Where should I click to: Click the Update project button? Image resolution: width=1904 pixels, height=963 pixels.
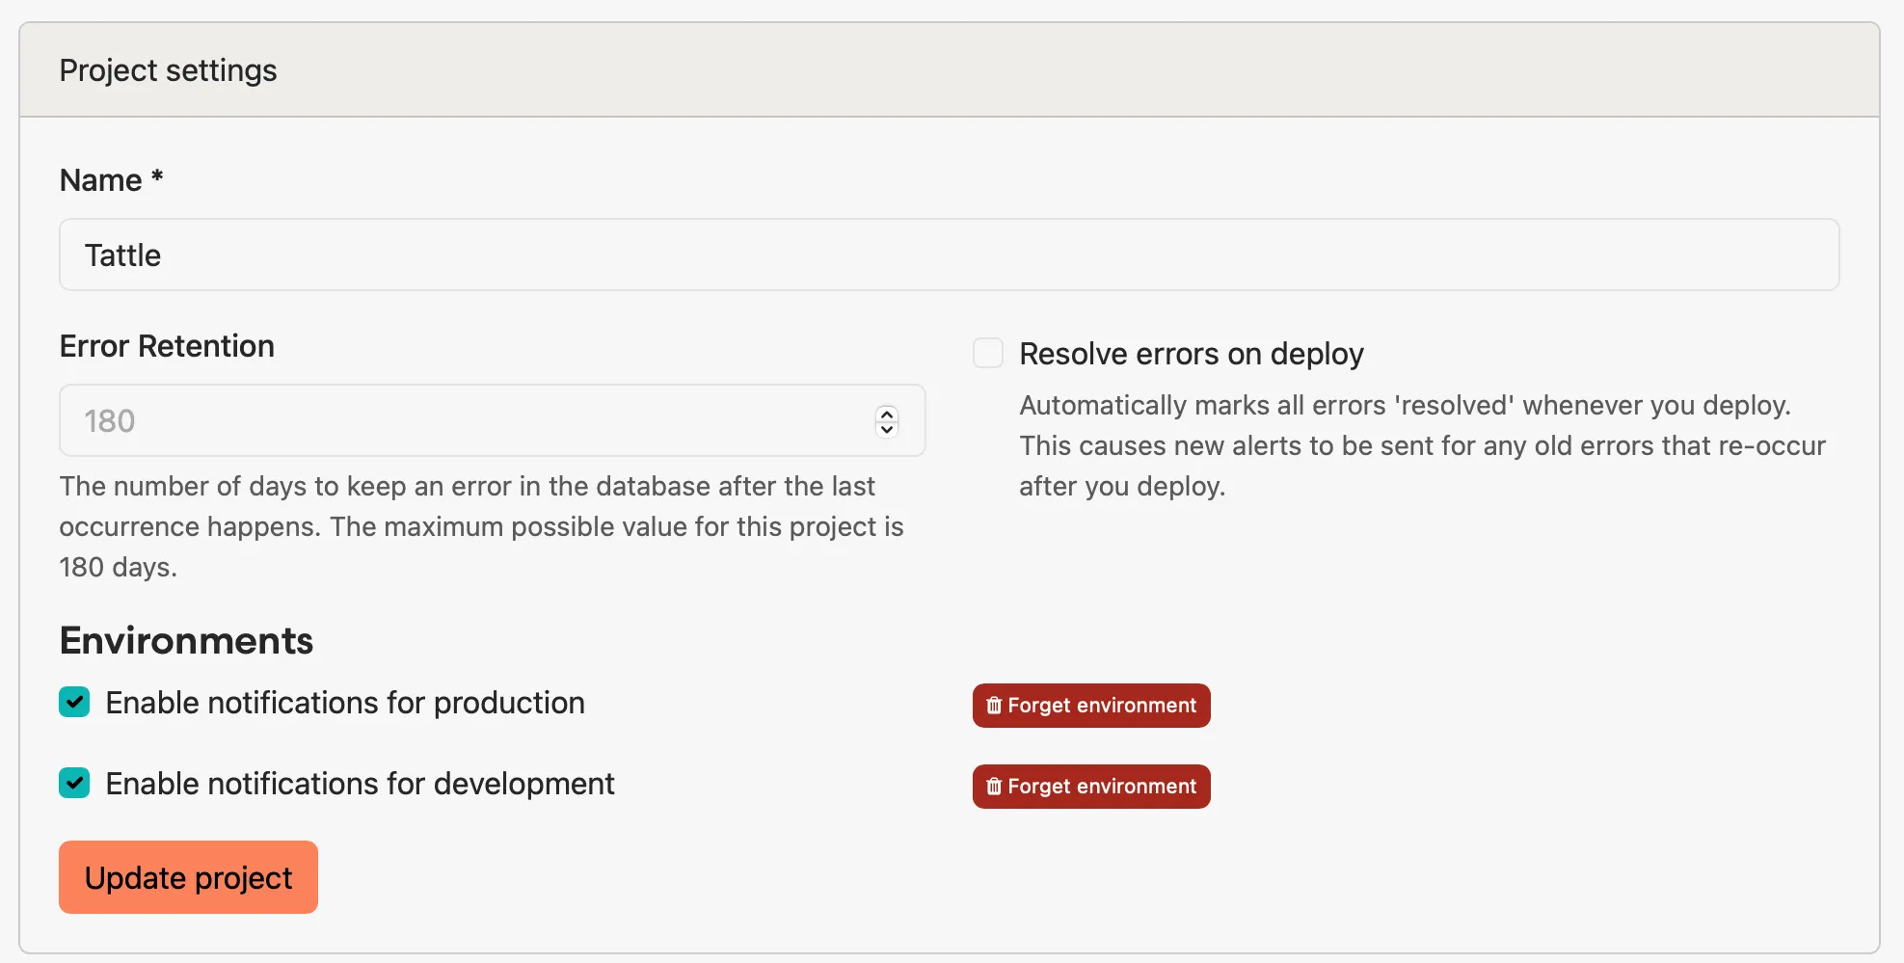(187, 876)
